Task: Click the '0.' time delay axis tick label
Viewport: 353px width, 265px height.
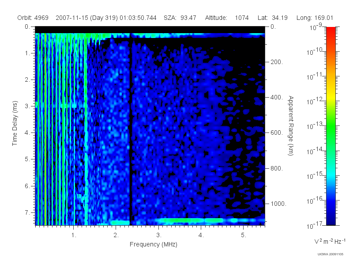Action: click(x=27, y=26)
